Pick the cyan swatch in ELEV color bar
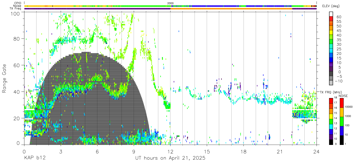 pyautogui.click(x=331, y=50)
